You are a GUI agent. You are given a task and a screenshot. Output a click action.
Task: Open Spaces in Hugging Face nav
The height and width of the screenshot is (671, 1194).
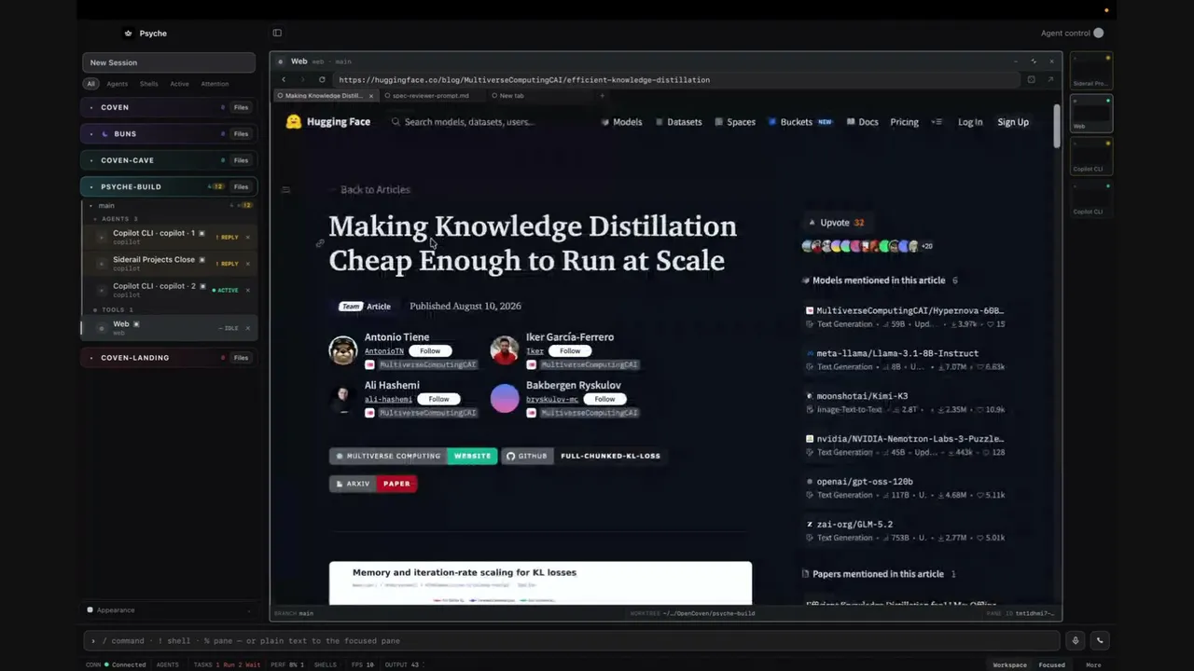tap(736, 122)
